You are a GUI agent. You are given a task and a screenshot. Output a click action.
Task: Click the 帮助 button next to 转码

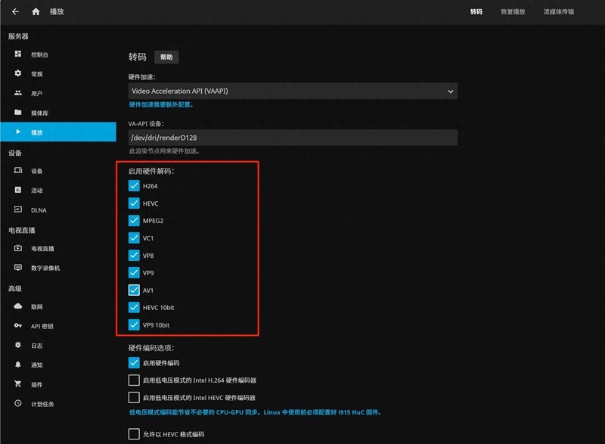[166, 57]
